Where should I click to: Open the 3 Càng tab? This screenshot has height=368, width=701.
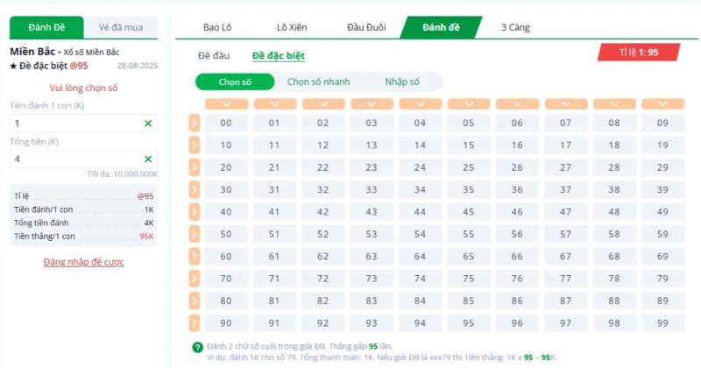(515, 27)
